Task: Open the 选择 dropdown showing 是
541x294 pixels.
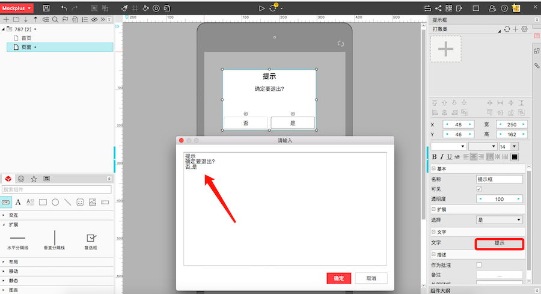Action: tap(500, 220)
